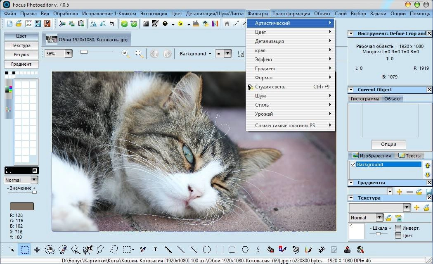
Task: Click the zoom 1:1 magnifier icon
Action: point(125,54)
